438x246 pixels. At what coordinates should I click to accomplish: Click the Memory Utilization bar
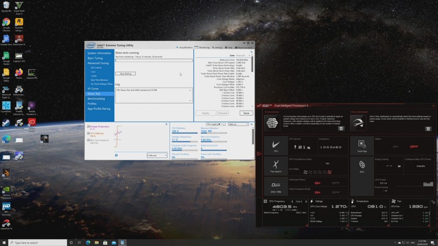click(214, 133)
